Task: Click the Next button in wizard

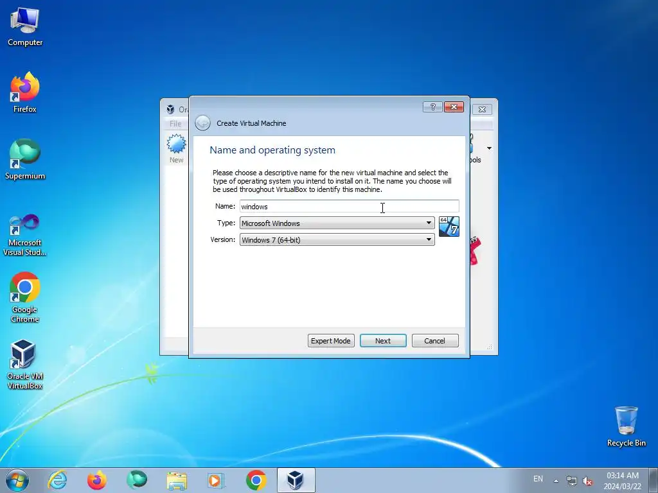Action: coord(383,341)
